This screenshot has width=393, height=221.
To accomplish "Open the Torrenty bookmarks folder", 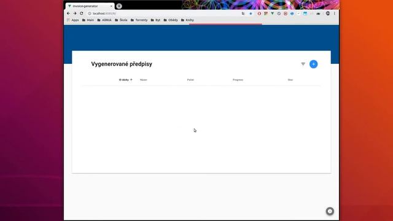I will tap(139, 20).
